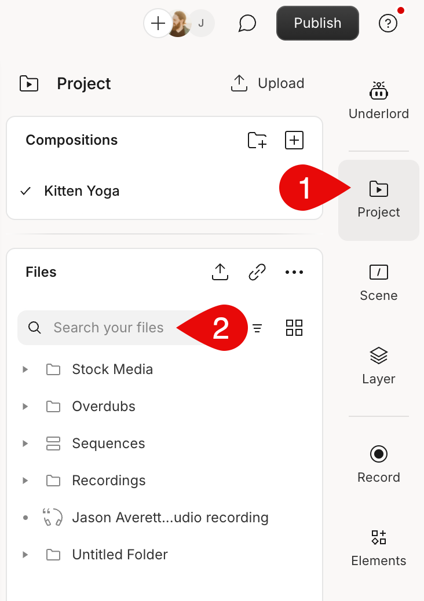
Task: Create a new composition folder
Action: [x=257, y=140]
